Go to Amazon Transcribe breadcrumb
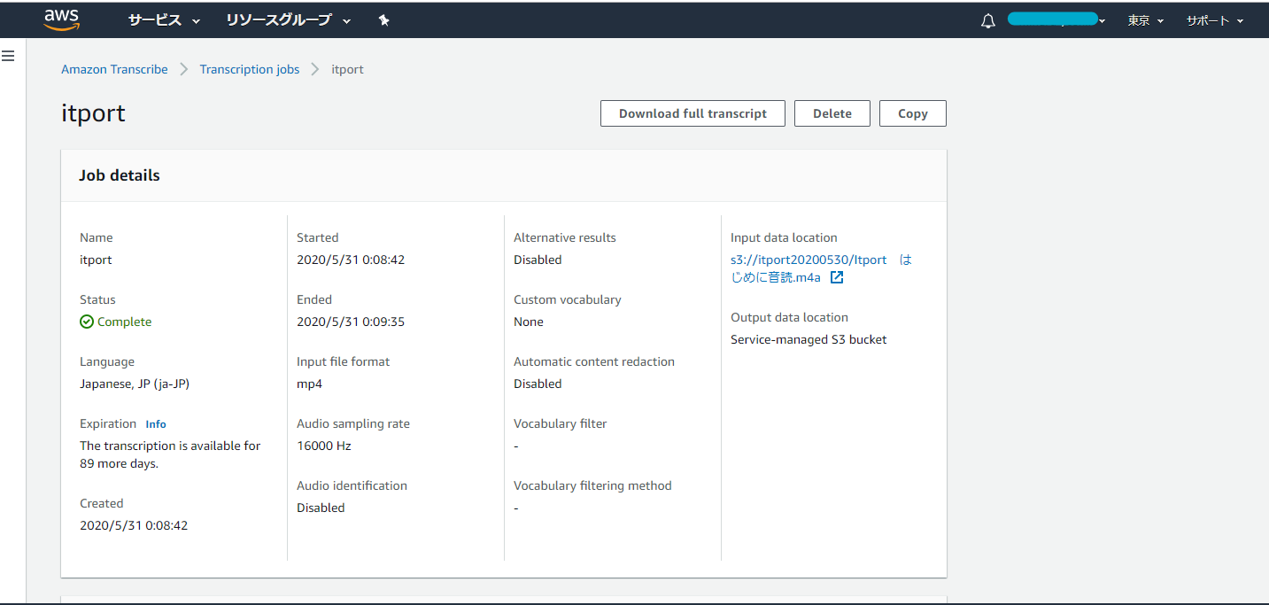The height and width of the screenshot is (605, 1269). coord(114,69)
